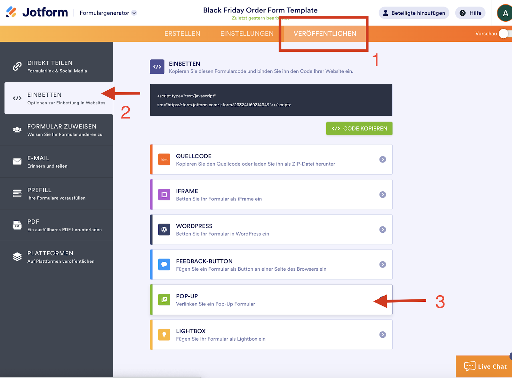Screen dimensions: 512x378
Task: Open the Live Chat button
Action: click(484, 367)
